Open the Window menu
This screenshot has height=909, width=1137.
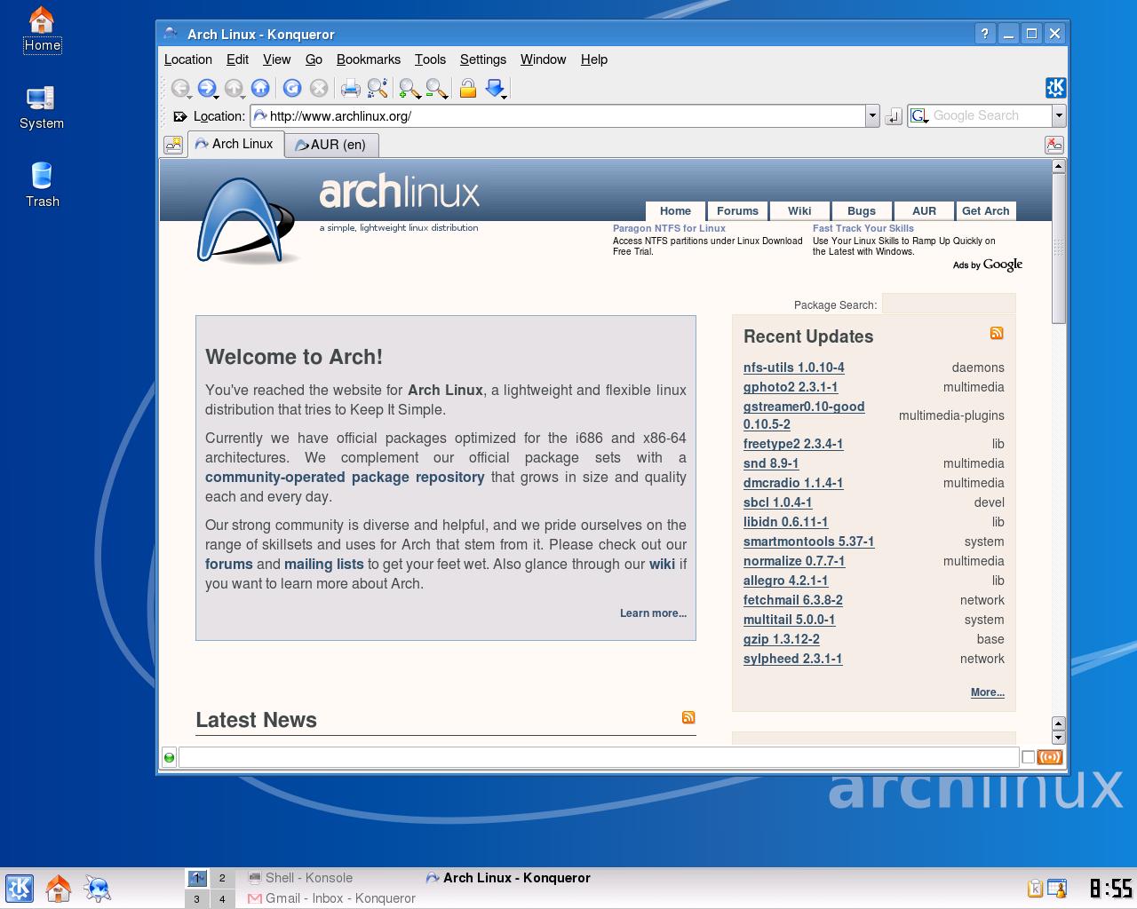pyautogui.click(x=543, y=59)
